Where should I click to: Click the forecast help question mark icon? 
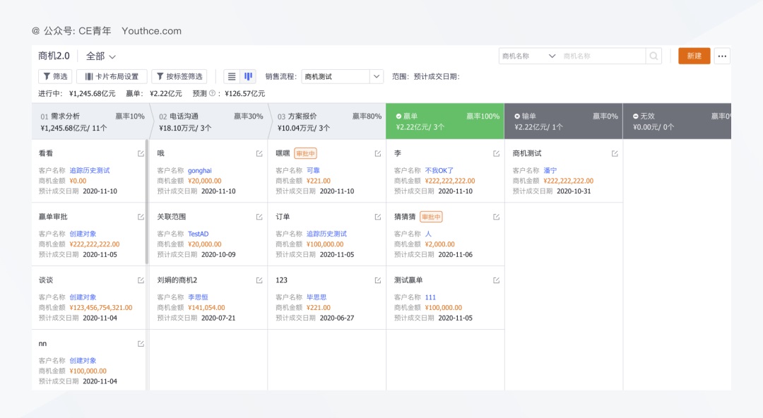click(x=212, y=93)
